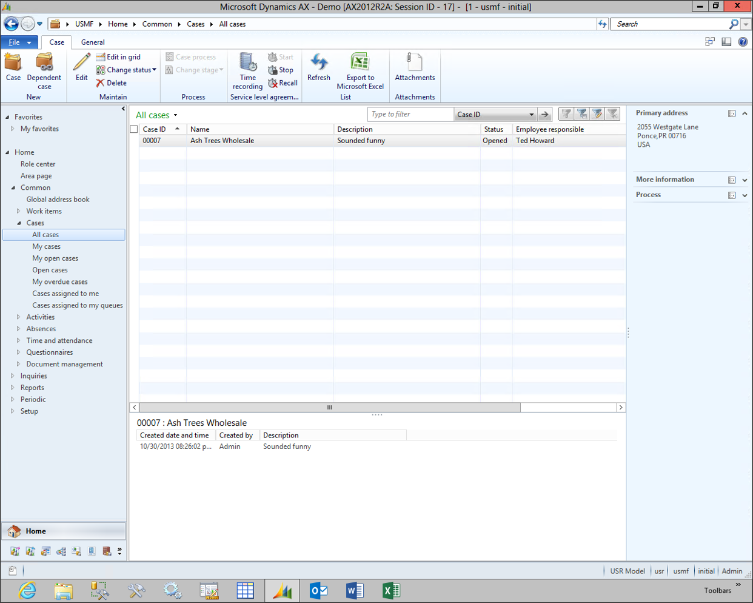Switch to the General ribbon tab
Screen dimensions: 753x603
93,42
